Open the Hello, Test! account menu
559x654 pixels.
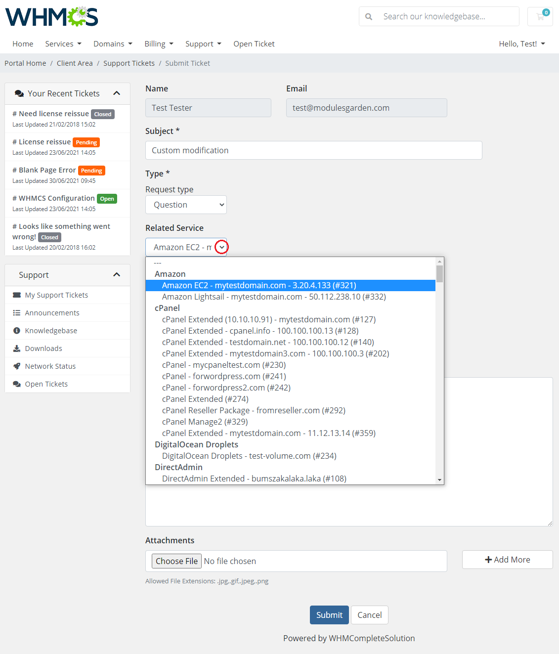click(x=522, y=44)
